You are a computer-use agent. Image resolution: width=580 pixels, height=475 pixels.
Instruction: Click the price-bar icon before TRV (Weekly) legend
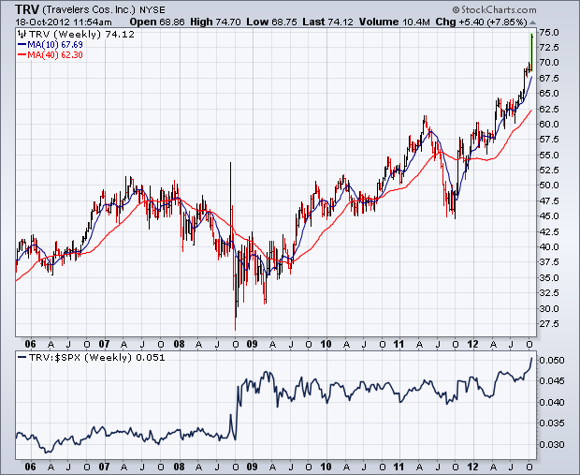pos(22,35)
